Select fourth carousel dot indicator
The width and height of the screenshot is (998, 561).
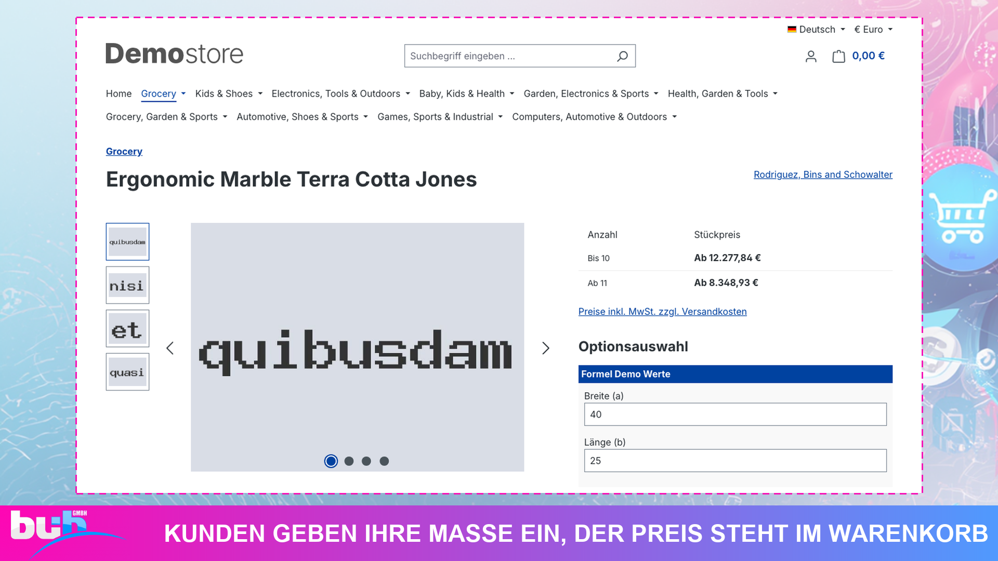coord(384,461)
